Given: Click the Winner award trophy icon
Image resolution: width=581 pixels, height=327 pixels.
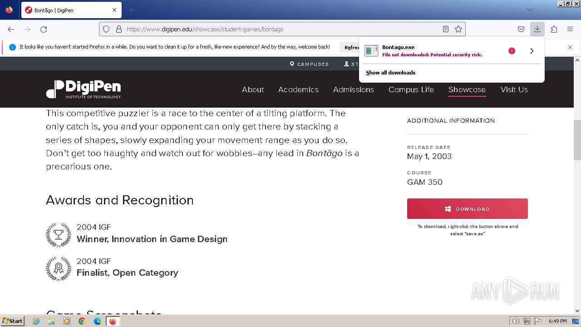Looking at the screenshot, I should coord(59,235).
